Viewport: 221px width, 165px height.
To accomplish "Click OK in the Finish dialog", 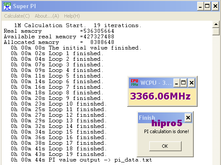I will (x=165, y=146).
